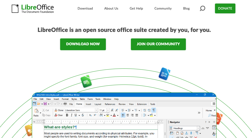Open the unordered bullet list dropdown arrow
This screenshot has height=138, width=252.
tap(126, 110)
